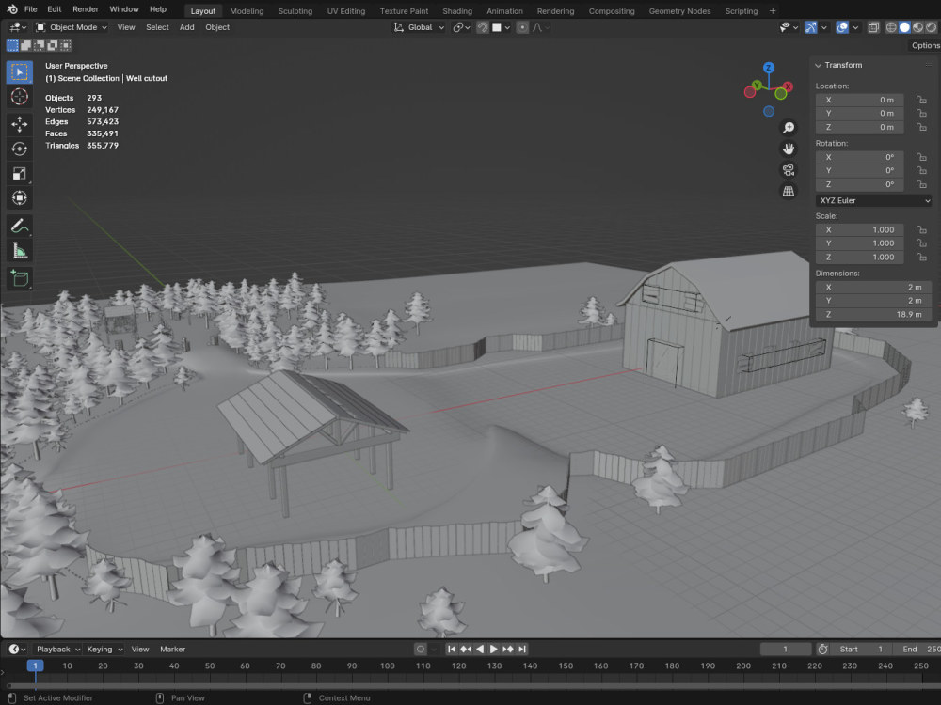
Task: Open the File menu
Action: (31, 9)
